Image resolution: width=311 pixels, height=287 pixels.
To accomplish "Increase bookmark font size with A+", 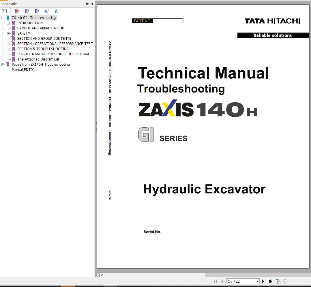I will pyautogui.click(x=47, y=11).
